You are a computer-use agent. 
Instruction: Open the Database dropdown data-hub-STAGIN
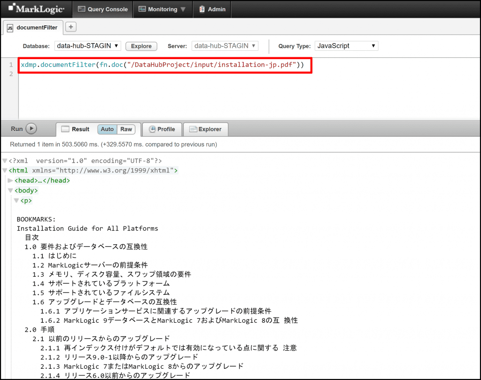(x=88, y=46)
